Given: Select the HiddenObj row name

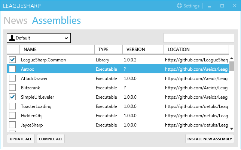Looking at the screenshot, I should tap(32, 116).
